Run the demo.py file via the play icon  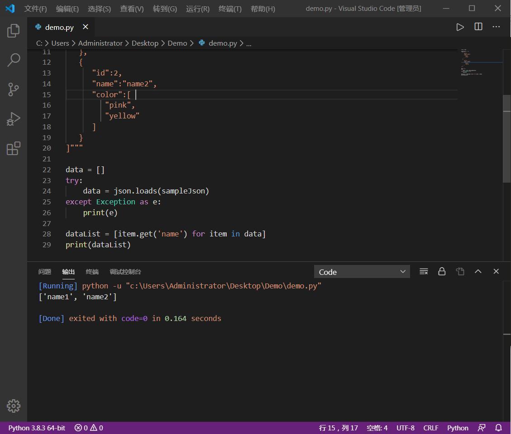click(460, 27)
